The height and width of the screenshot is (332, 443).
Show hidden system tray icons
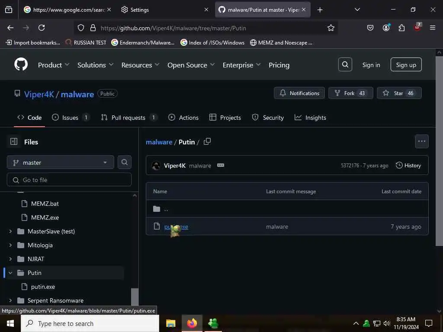(x=356, y=323)
